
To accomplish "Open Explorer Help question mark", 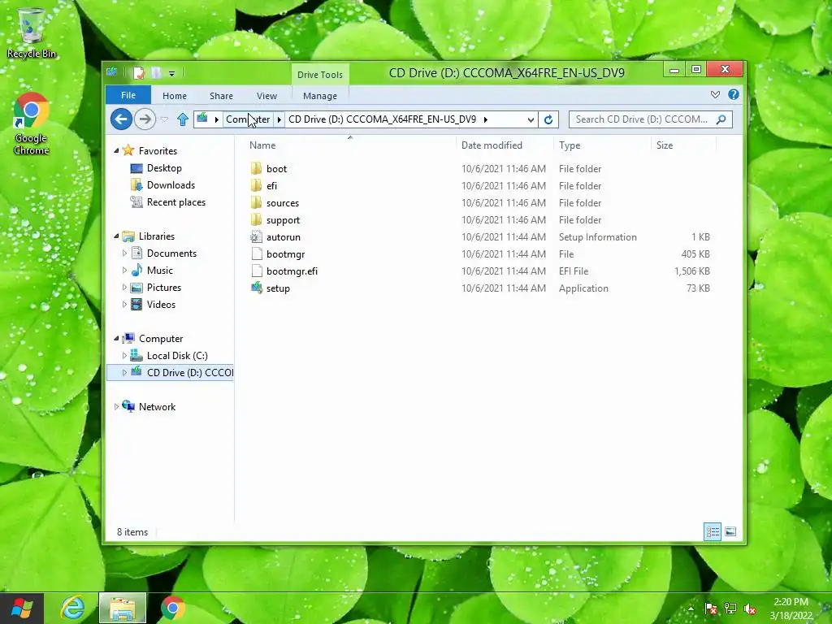I will tap(734, 94).
